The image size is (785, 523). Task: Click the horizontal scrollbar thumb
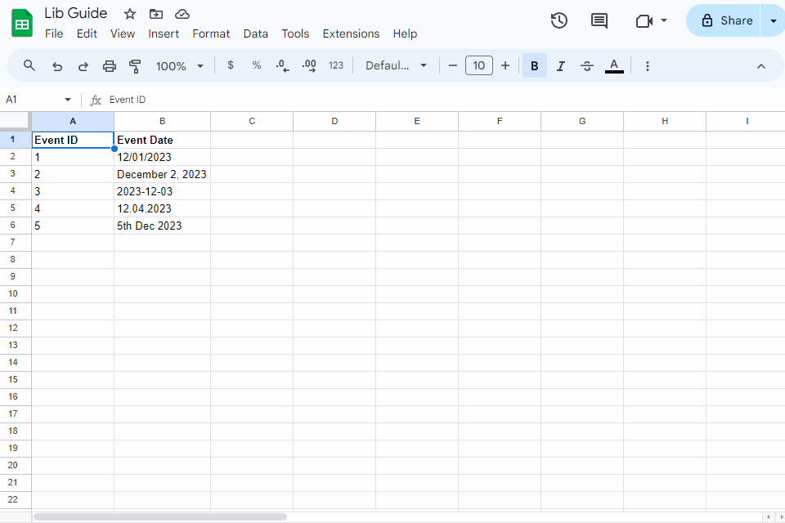point(160,516)
